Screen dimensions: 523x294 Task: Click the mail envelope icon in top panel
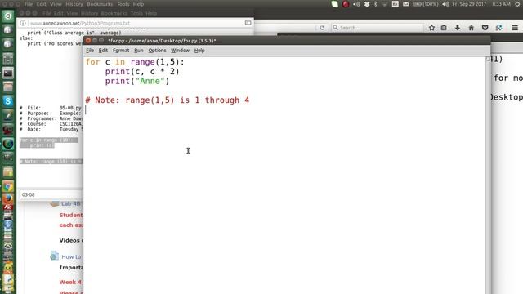[x=405, y=4]
